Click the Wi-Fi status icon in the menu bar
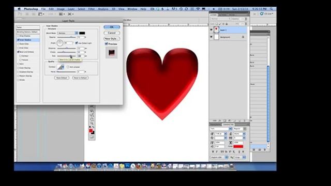 198,9
